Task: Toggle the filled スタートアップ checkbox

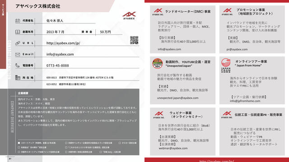Action: coord(19,143)
